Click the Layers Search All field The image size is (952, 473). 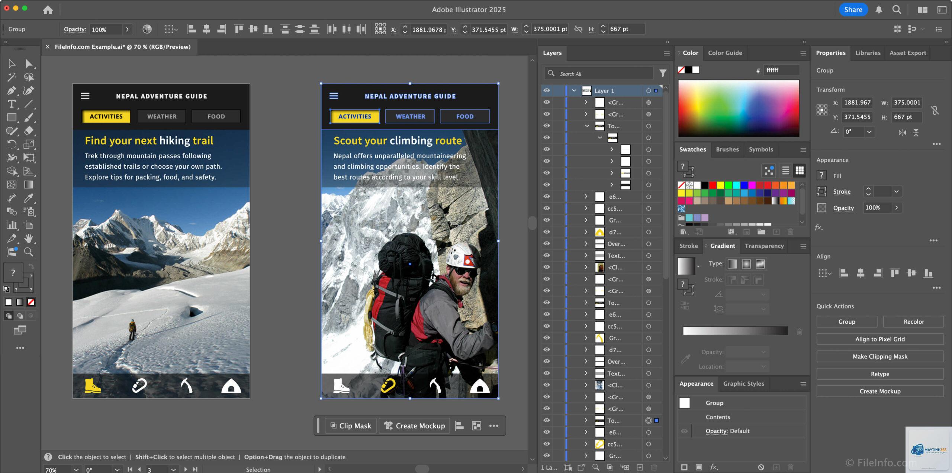[599, 74]
